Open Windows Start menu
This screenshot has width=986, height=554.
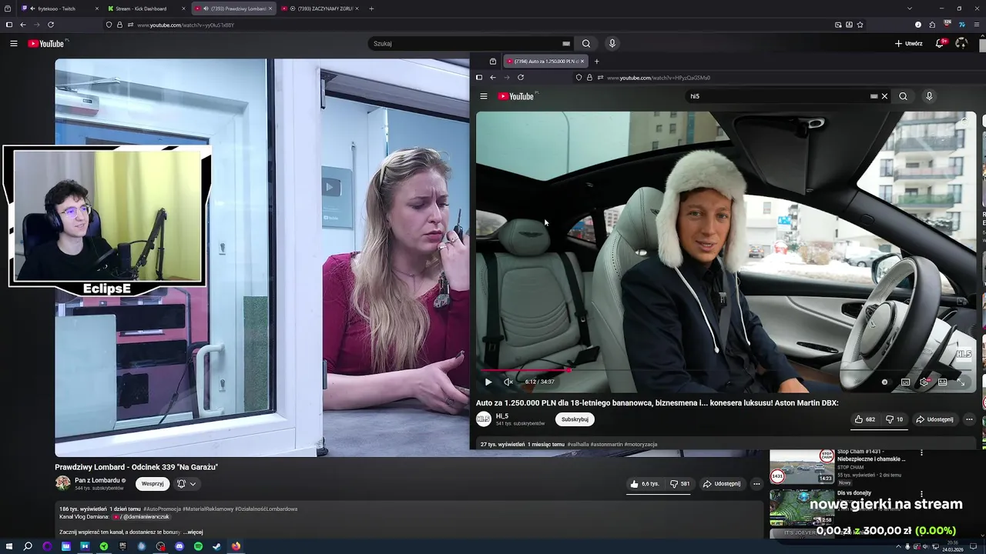(x=8, y=546)
